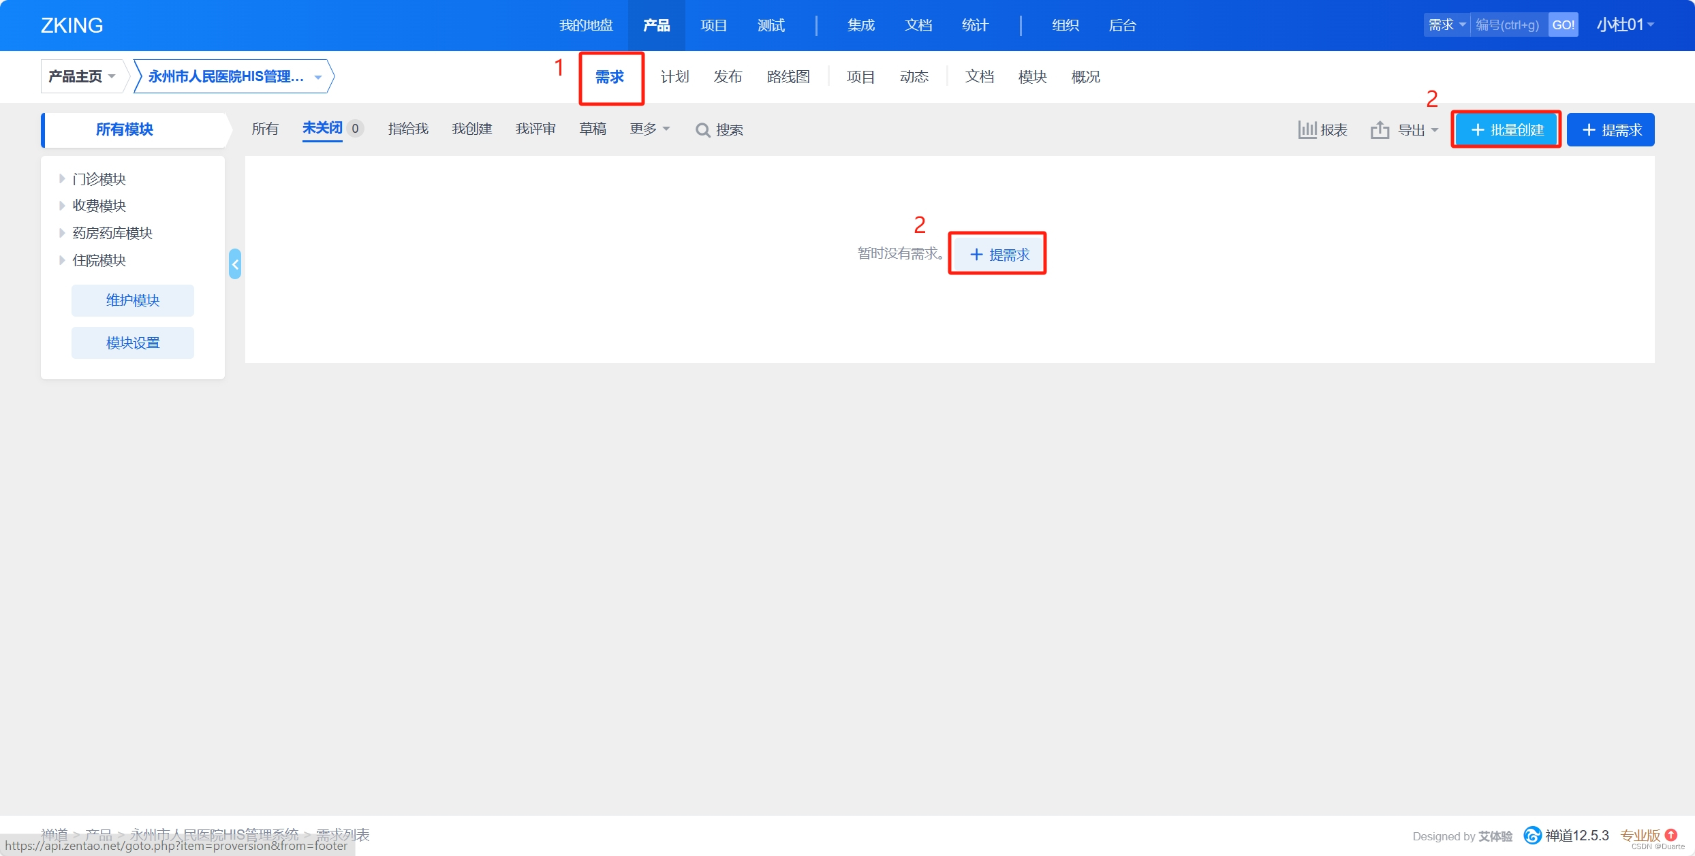Click the 导出 export icon
This screenshot has width=1695, height=856.
coord(1380,129)
